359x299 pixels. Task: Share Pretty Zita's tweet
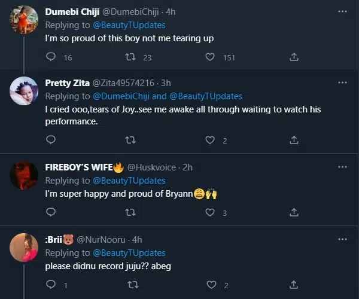294,140
